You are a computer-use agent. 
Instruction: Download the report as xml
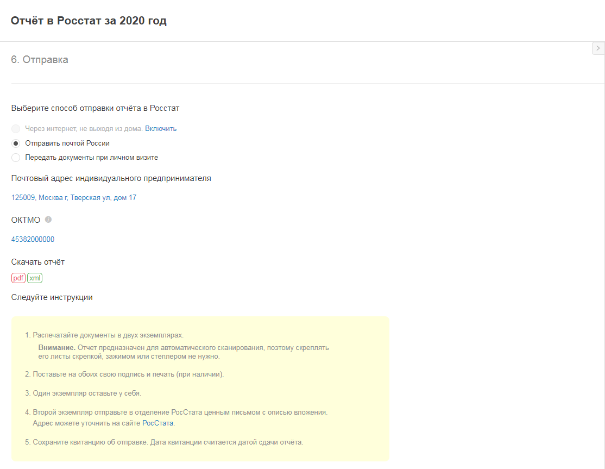click(35, 278)
